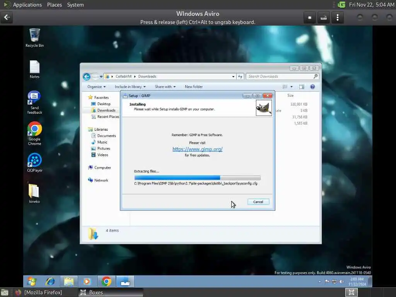Select Documents library
396x297 pixels.
[104, 136]
